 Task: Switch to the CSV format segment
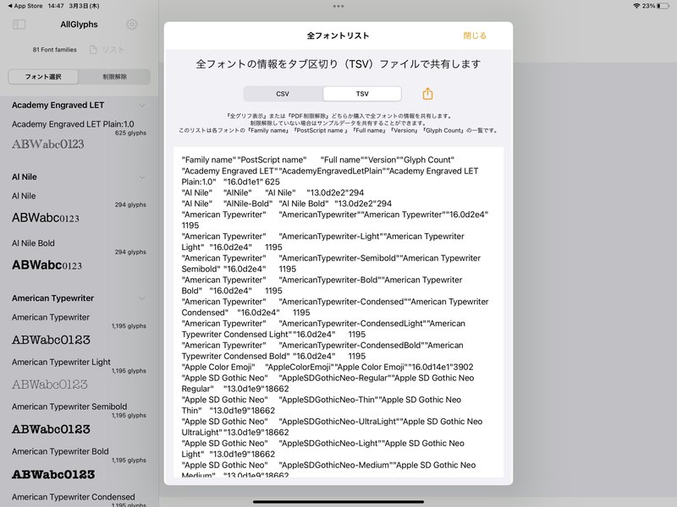tap(283, 94)
